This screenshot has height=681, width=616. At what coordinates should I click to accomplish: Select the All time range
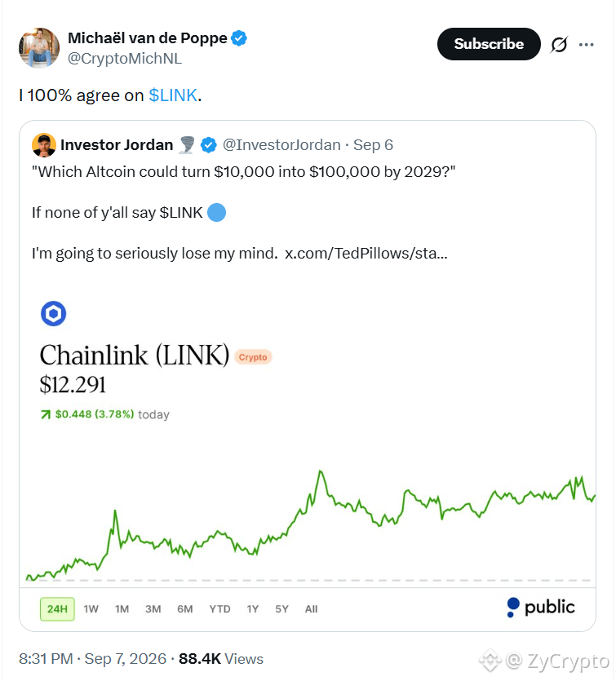click(x=311, y=609)
